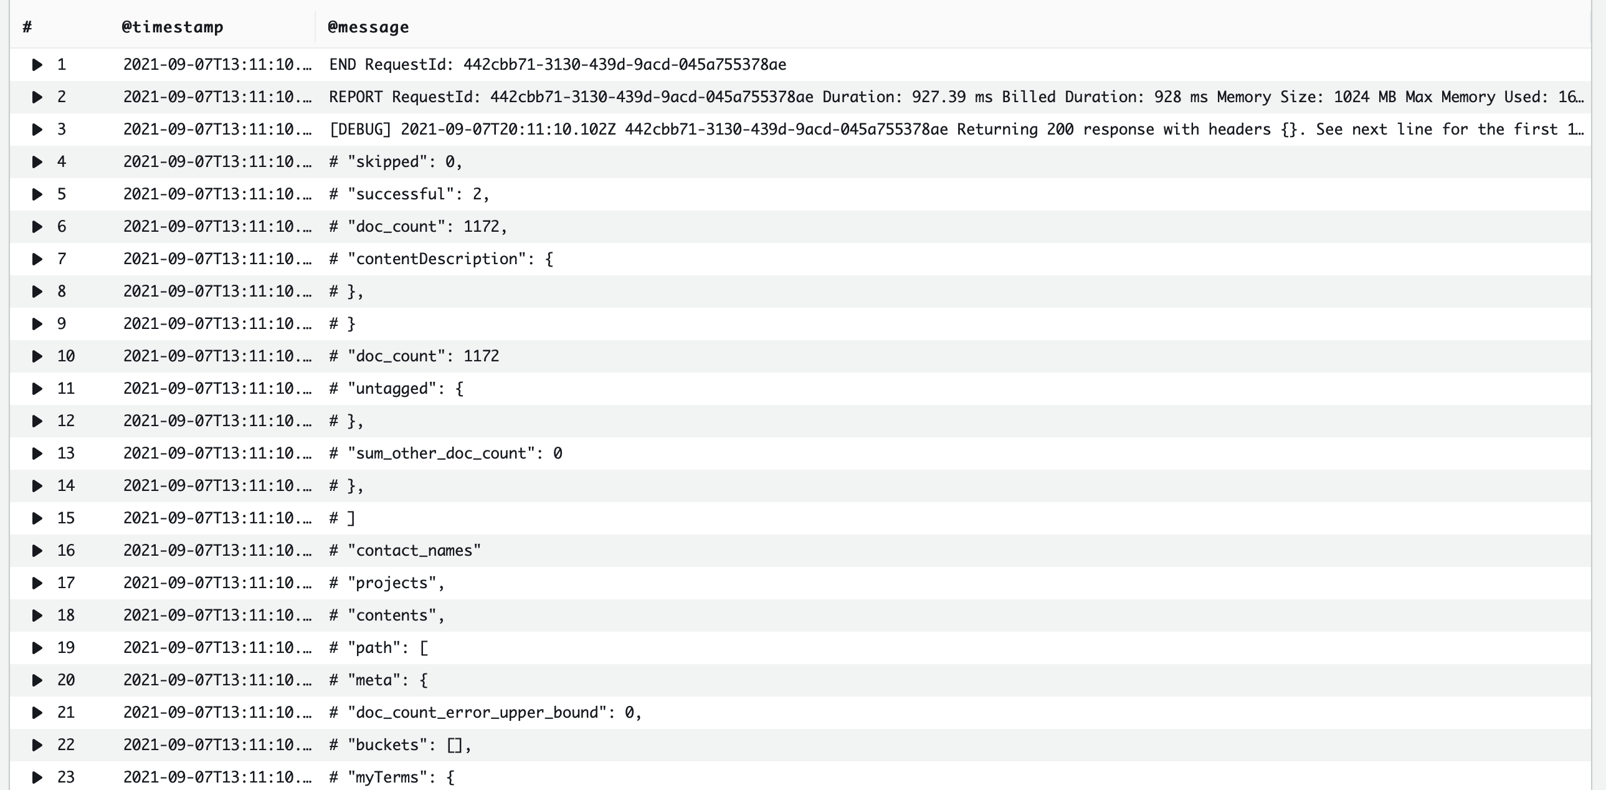Expand the "buckets" log row
Screen dimensions: 1606x790
tap(37, 745)
